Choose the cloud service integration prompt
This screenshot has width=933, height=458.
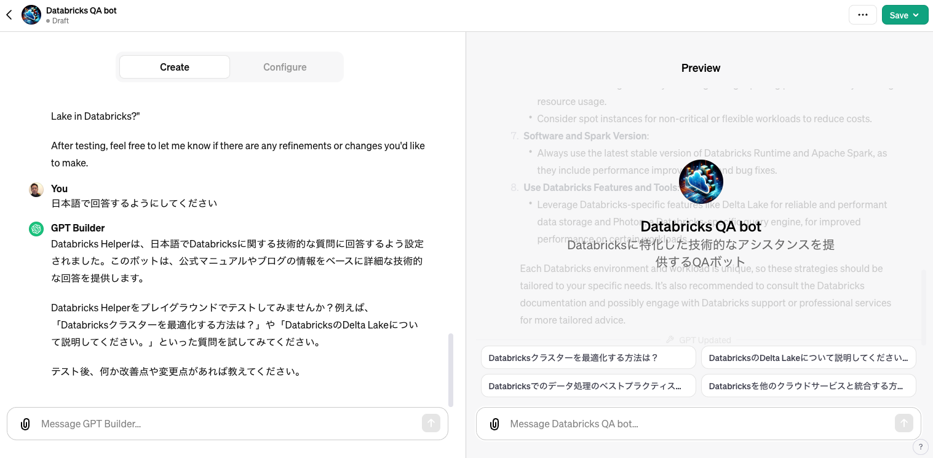808,386
